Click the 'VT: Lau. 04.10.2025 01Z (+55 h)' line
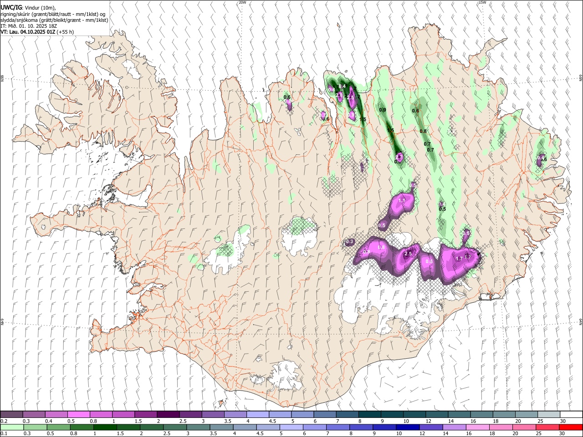 pos(37,32)
